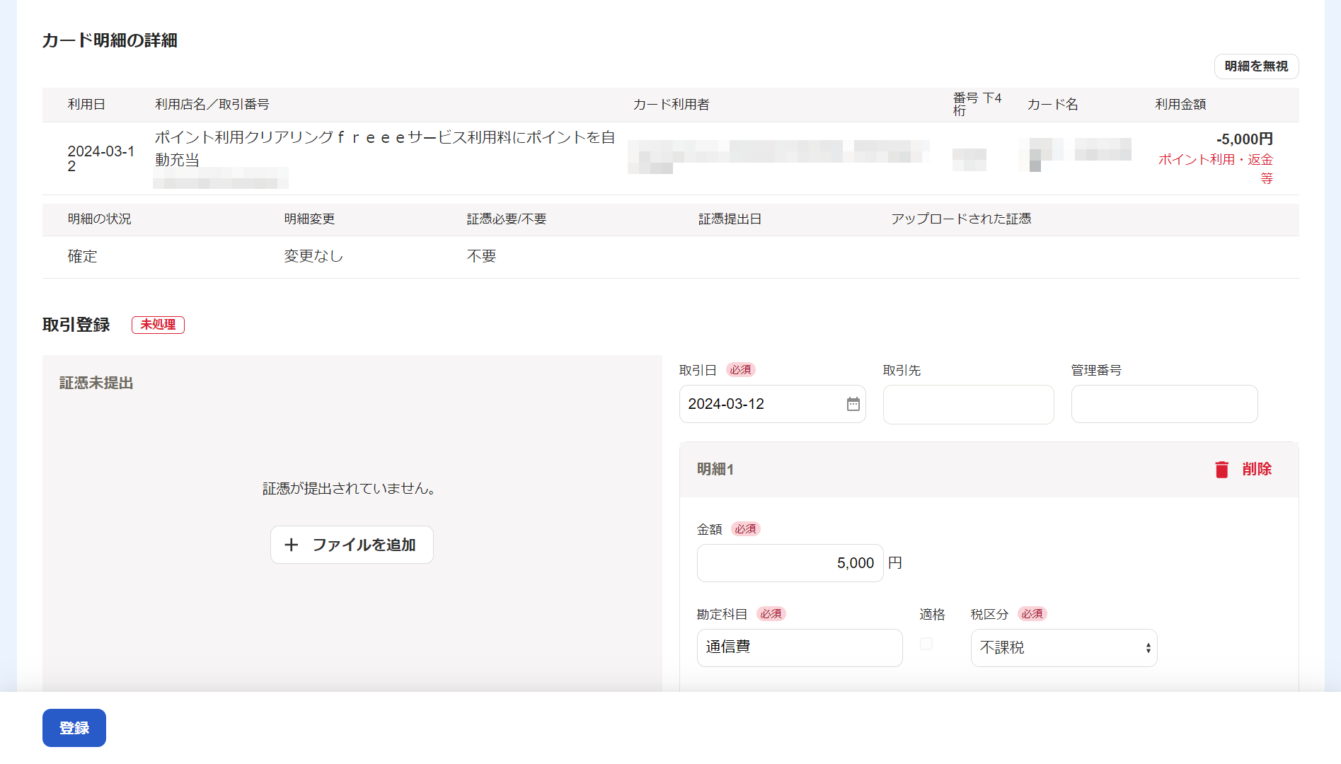Click the 必須 badge next to 取引日
The image size is (1341, 764).
click(x=740, y=370)
